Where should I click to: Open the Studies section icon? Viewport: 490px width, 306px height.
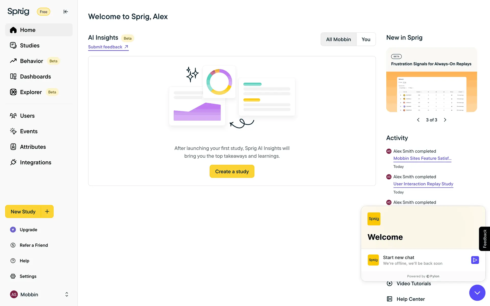(13, 45)
